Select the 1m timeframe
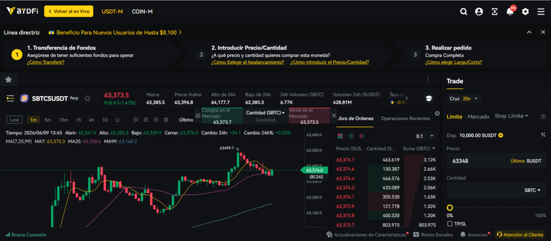Image resolution: width=551 pixels, height=241 pixels. pos(33,120)
